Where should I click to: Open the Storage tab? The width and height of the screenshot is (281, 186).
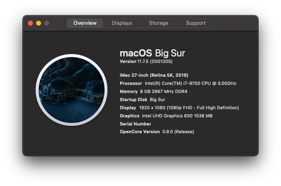pos(159,23)
